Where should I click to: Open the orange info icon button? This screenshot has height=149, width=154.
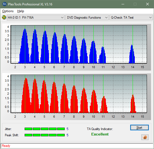[145, 137]
